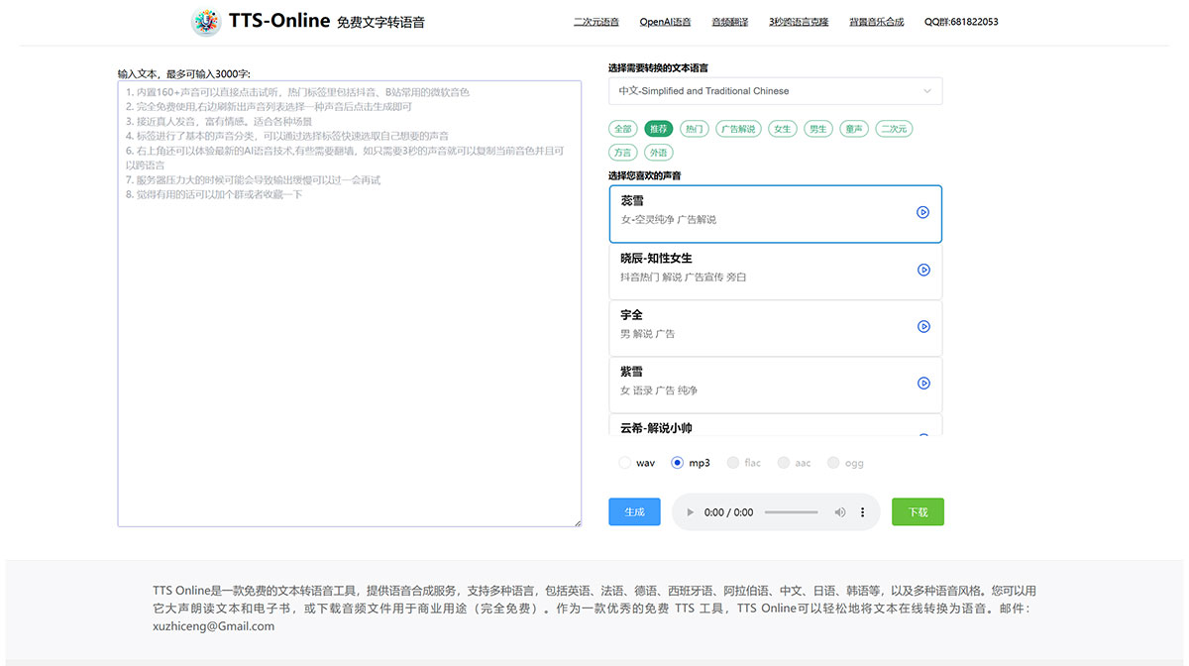Open the player's three-dot options menu
The width and height of the screenshot is (1189, 666).
(861, 512)
